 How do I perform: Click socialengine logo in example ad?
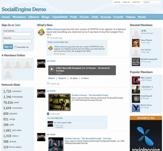click(146, 138)
